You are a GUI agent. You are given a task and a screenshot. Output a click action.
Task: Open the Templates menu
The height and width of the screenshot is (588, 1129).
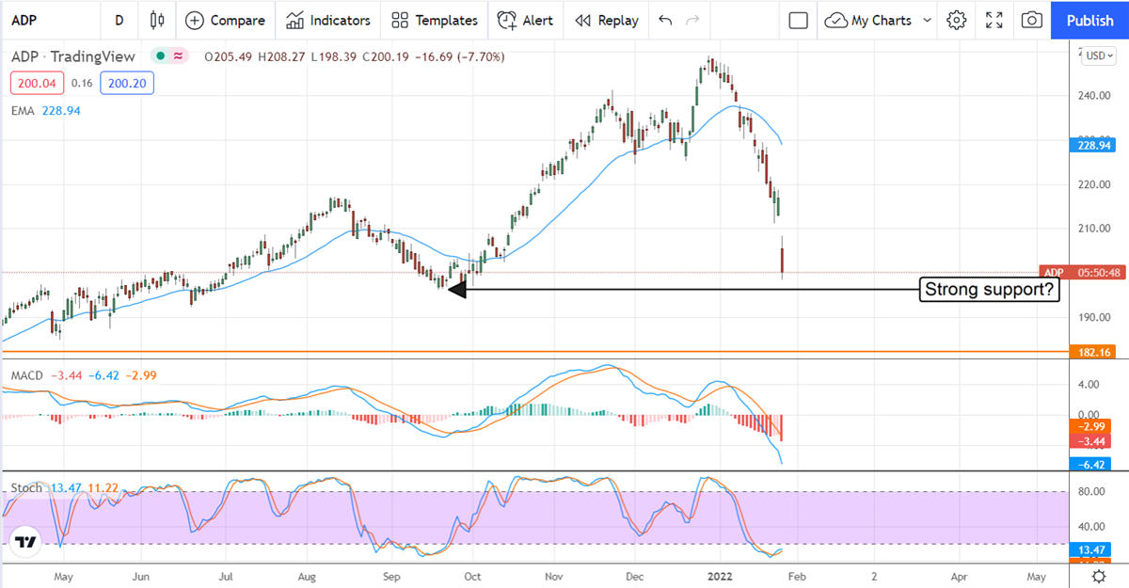tap(435, 20)
